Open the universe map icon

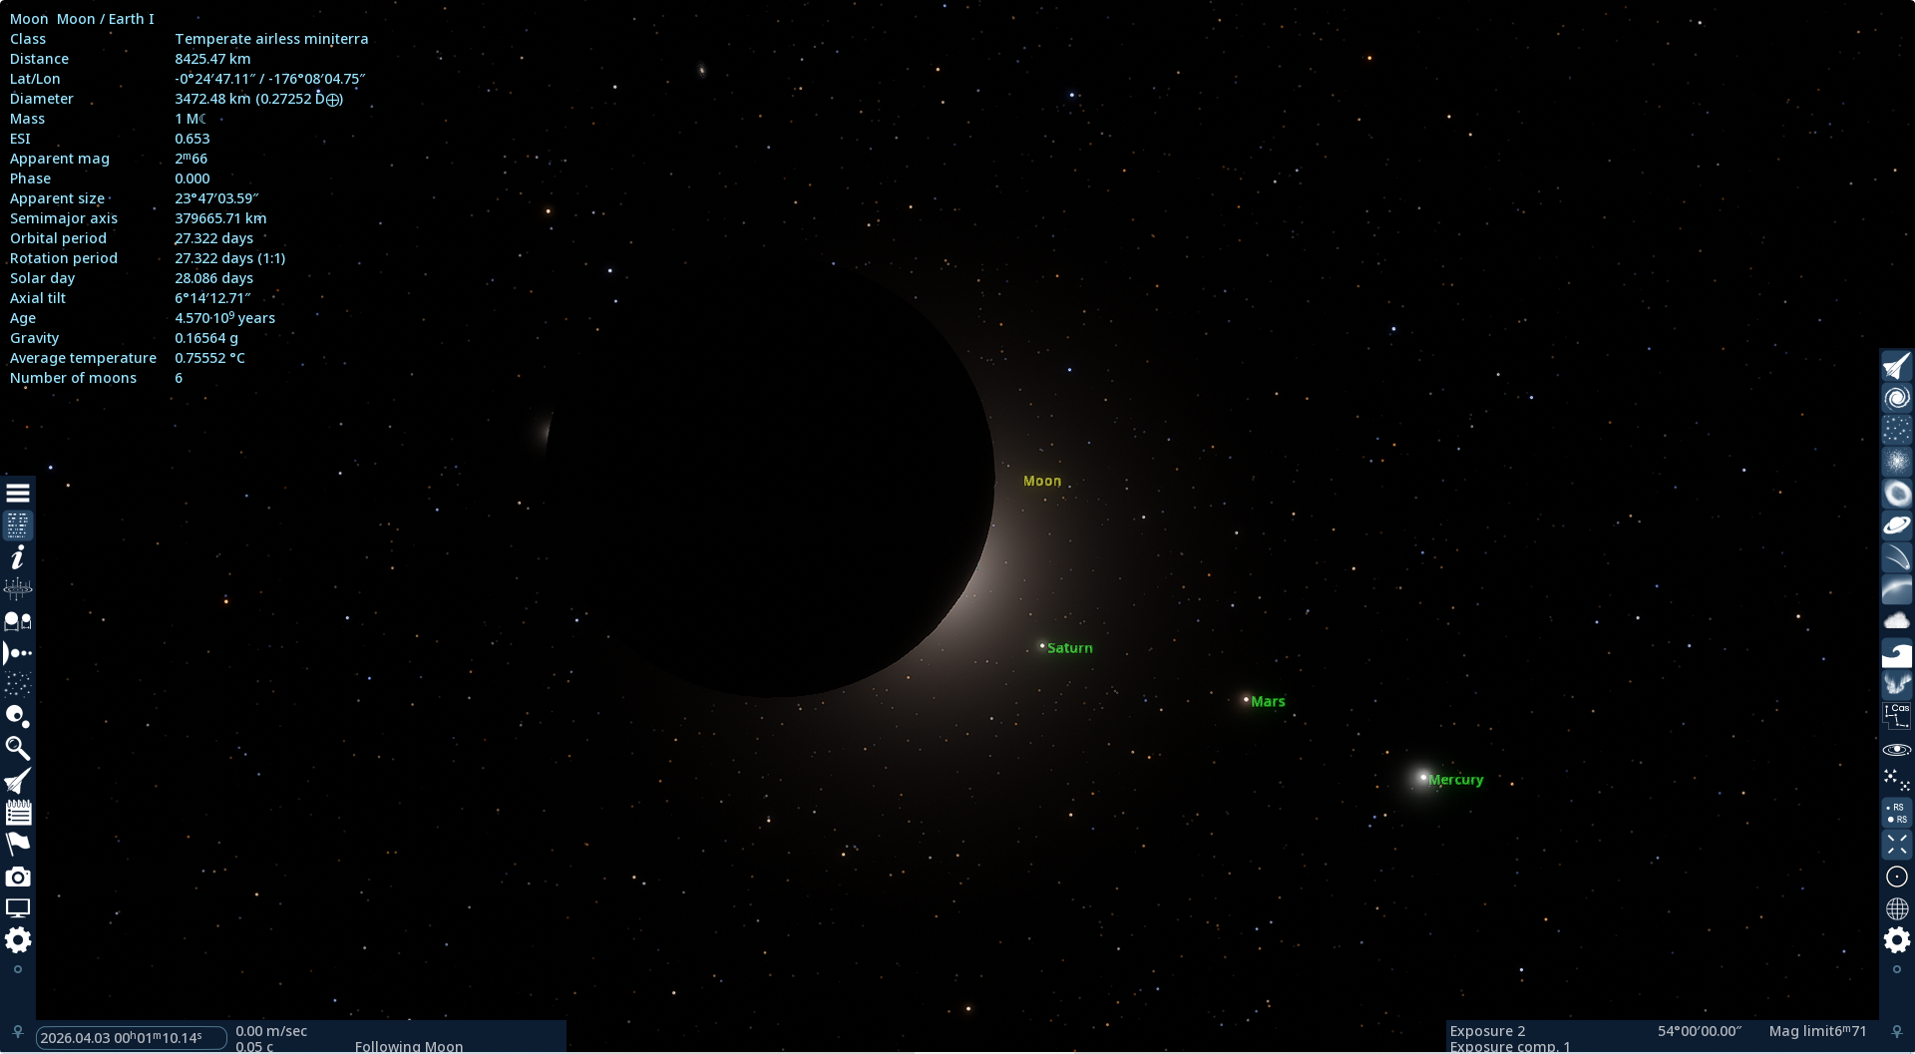(x=18, y=589)
